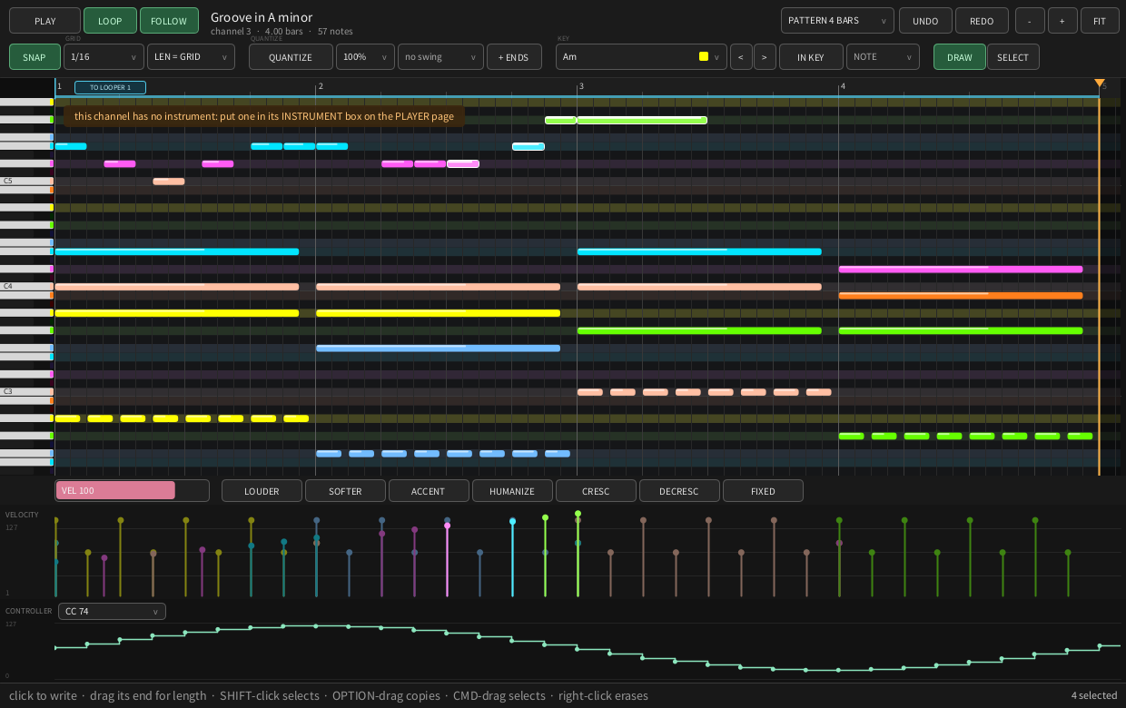Click the tallest green velocity stem
The width and height of the screenshot is (1126, 708).
(x=578, y=554)
